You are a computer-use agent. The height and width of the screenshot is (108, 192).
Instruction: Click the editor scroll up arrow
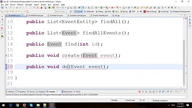coord(184,19)
